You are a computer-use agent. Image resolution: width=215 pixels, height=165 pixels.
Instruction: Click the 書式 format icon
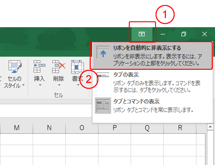coord(77,67)
